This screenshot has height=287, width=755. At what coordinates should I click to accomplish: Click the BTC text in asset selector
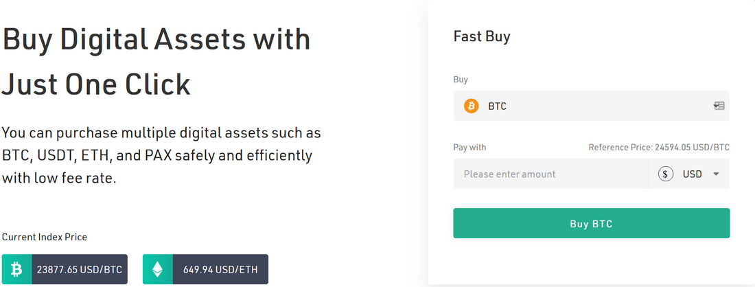tap(498, 106)
